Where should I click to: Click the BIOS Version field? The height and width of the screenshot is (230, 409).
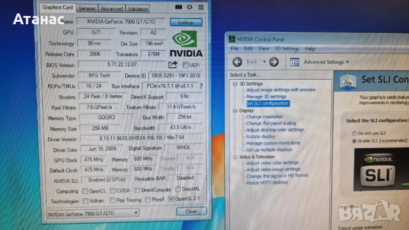pos(122,65)
